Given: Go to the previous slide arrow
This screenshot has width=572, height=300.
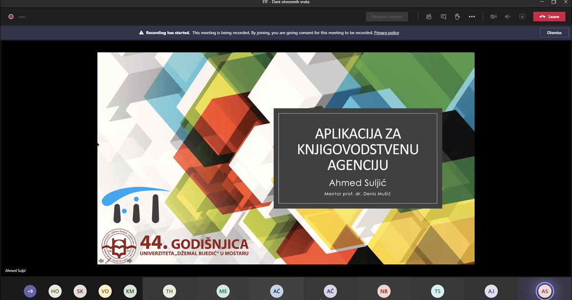Looking at the screenshot, I should coord(101,260).
